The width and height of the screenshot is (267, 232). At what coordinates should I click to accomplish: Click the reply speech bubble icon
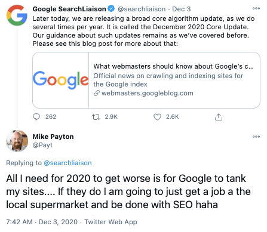tap(36, 117)
